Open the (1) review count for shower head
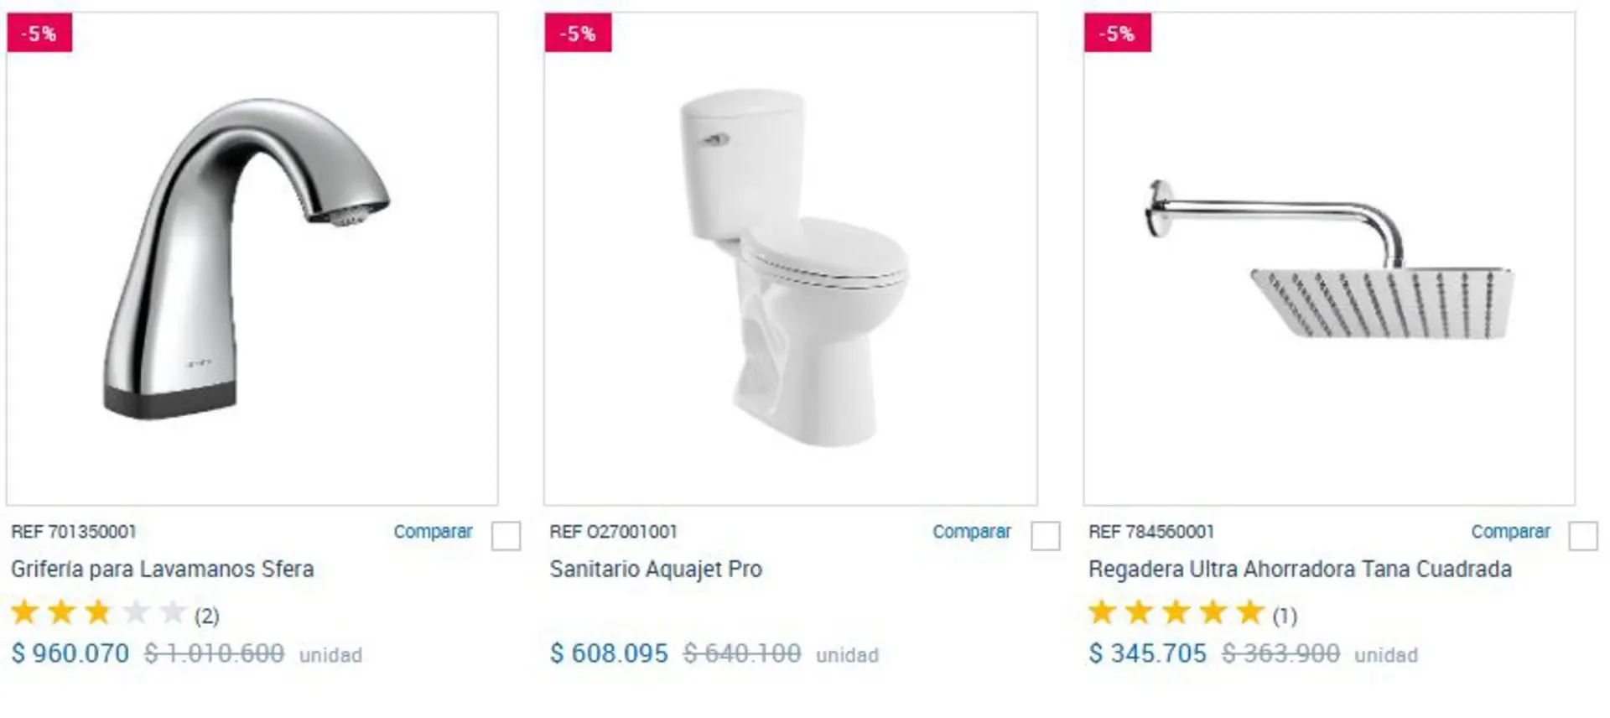1610x718 pixels. pyautogui.click(x=1285, y=617)
